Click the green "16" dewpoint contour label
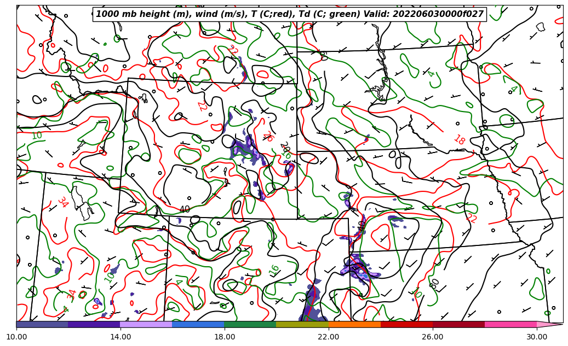Viewport: 568px width, 346px height. [274, 270]
